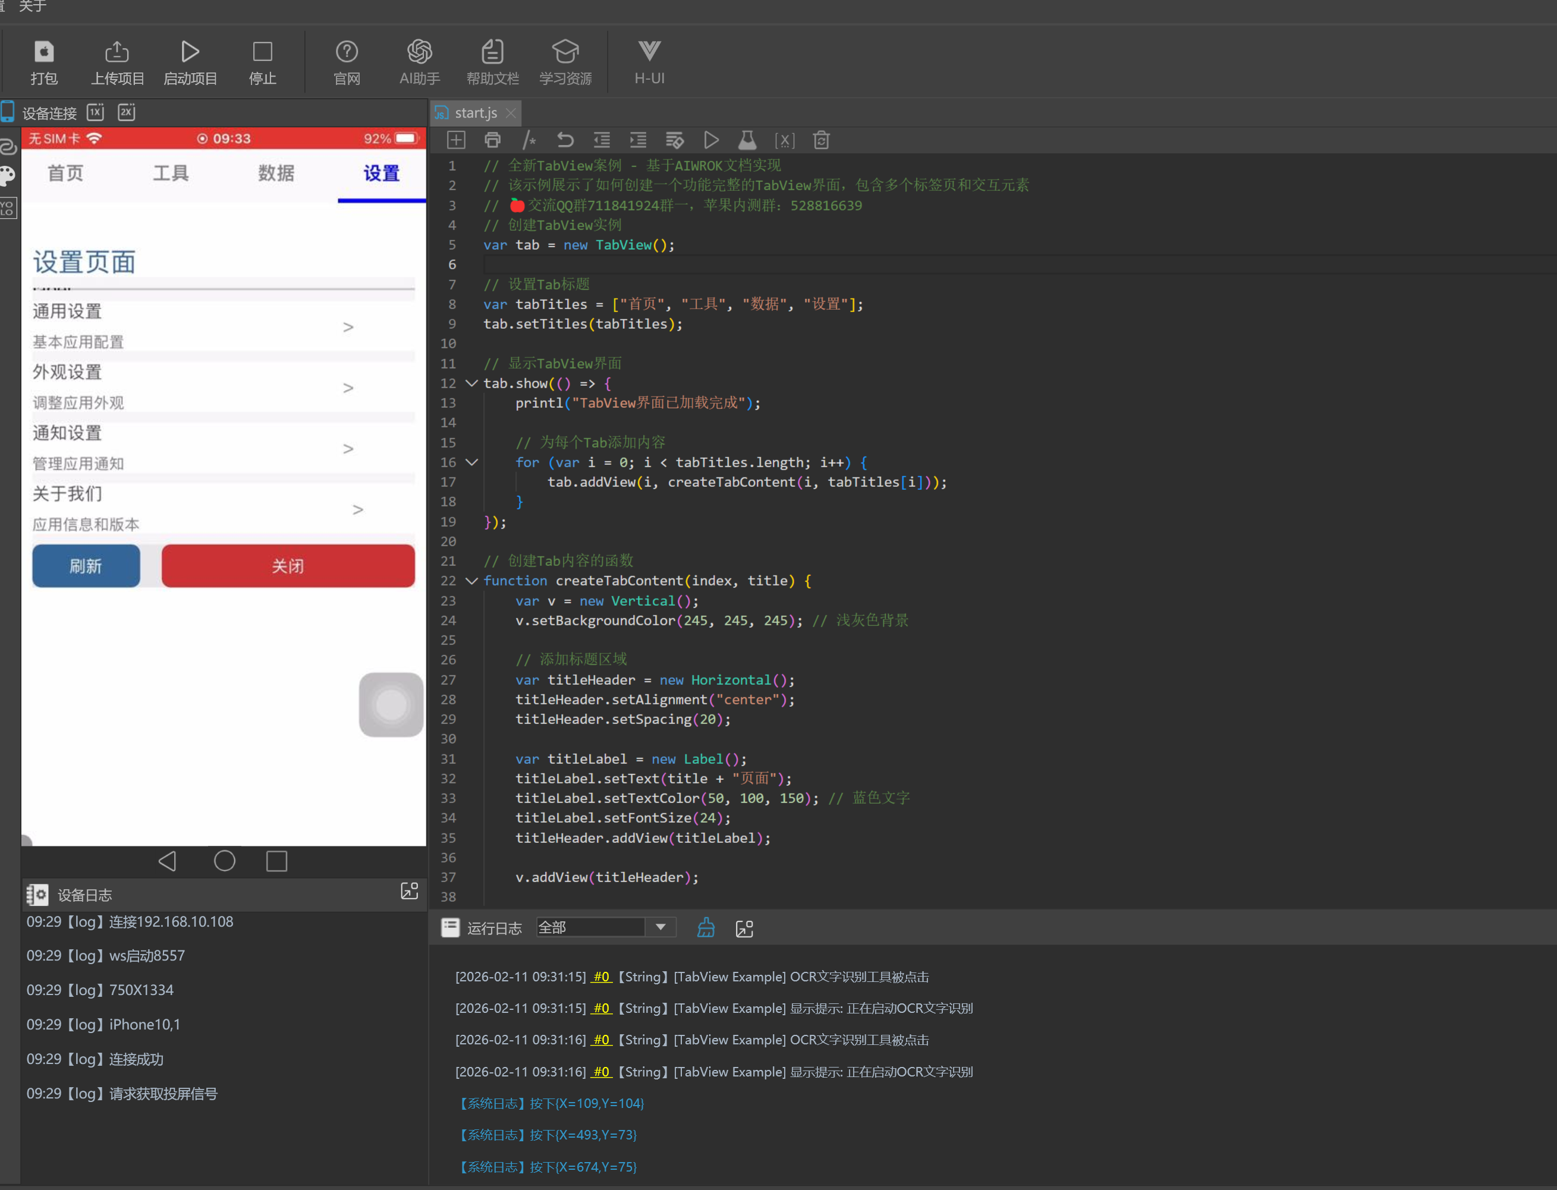Toggle 1X device screen scale
The height and width of the screenshot is (1190, 1557).
pos(95,112)
